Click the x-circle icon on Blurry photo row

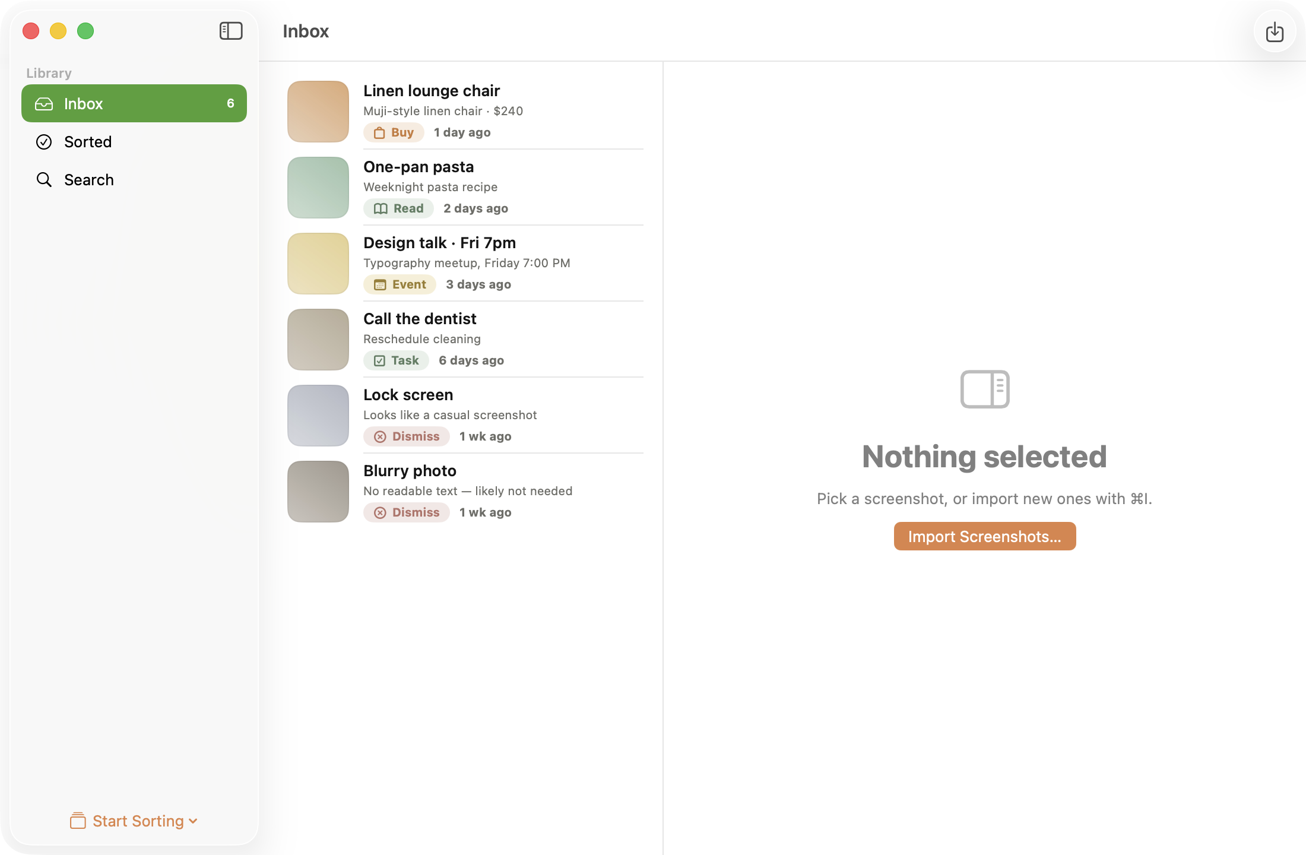(x=380, y=512)
